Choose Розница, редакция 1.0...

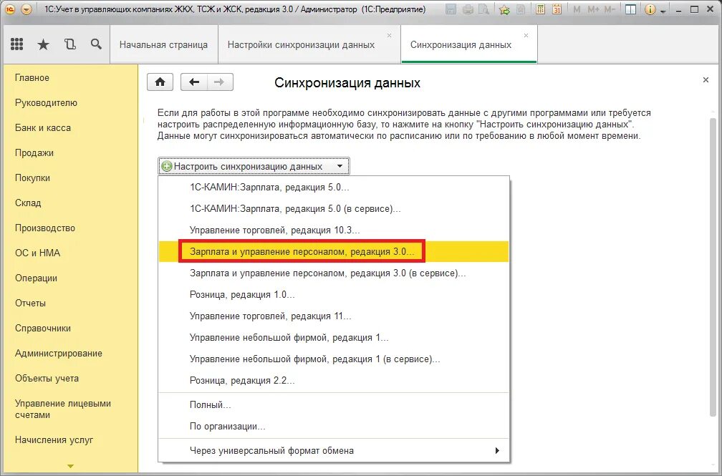coord(334,295)
